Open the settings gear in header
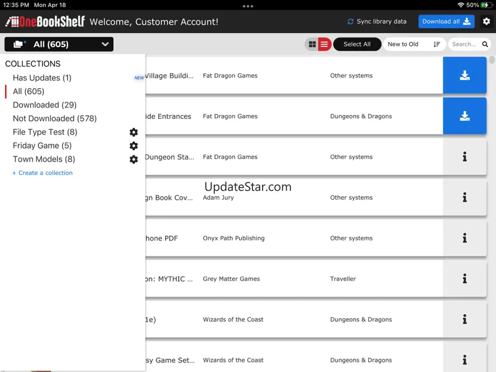496x372 pixels. coord(486,22)
